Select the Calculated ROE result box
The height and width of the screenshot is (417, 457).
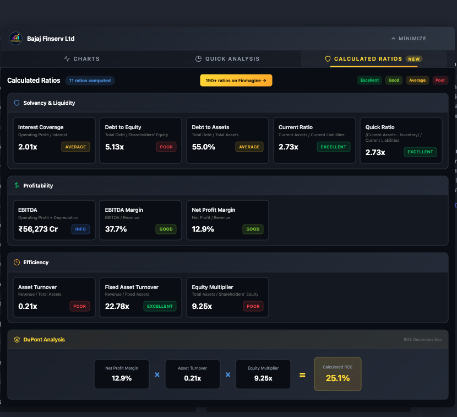click(338, 374)
